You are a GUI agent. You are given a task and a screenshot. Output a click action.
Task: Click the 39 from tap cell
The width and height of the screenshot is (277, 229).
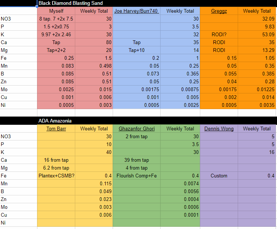click(x=137, y=160)
